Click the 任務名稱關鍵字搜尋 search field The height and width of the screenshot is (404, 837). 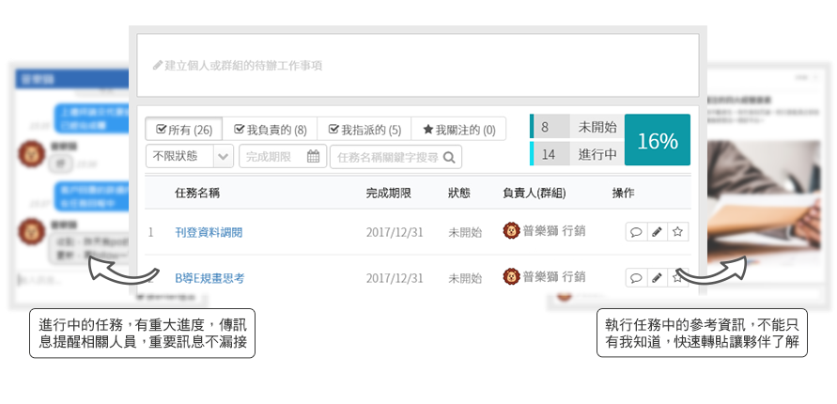(395, 158)
